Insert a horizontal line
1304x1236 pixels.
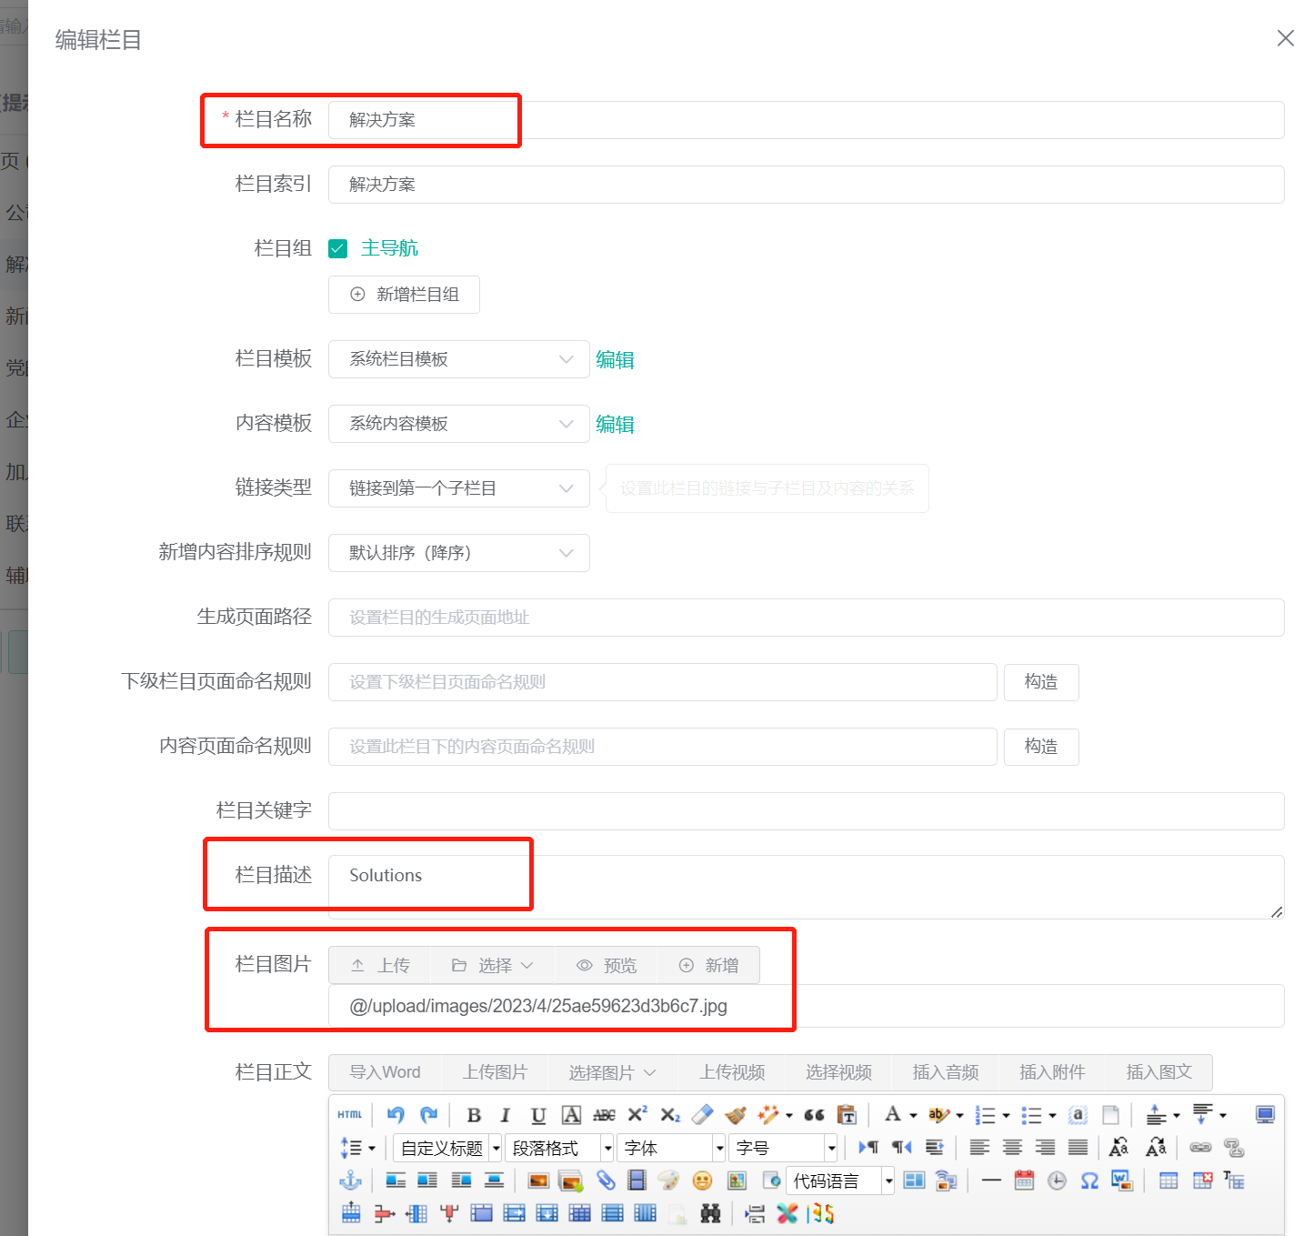(x=990, y=1180)
